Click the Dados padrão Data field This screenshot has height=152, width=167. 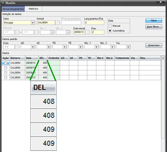[9, 47]
